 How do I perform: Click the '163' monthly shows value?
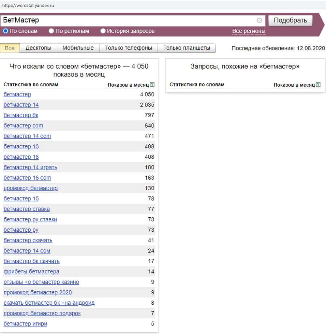coord(149,178)
